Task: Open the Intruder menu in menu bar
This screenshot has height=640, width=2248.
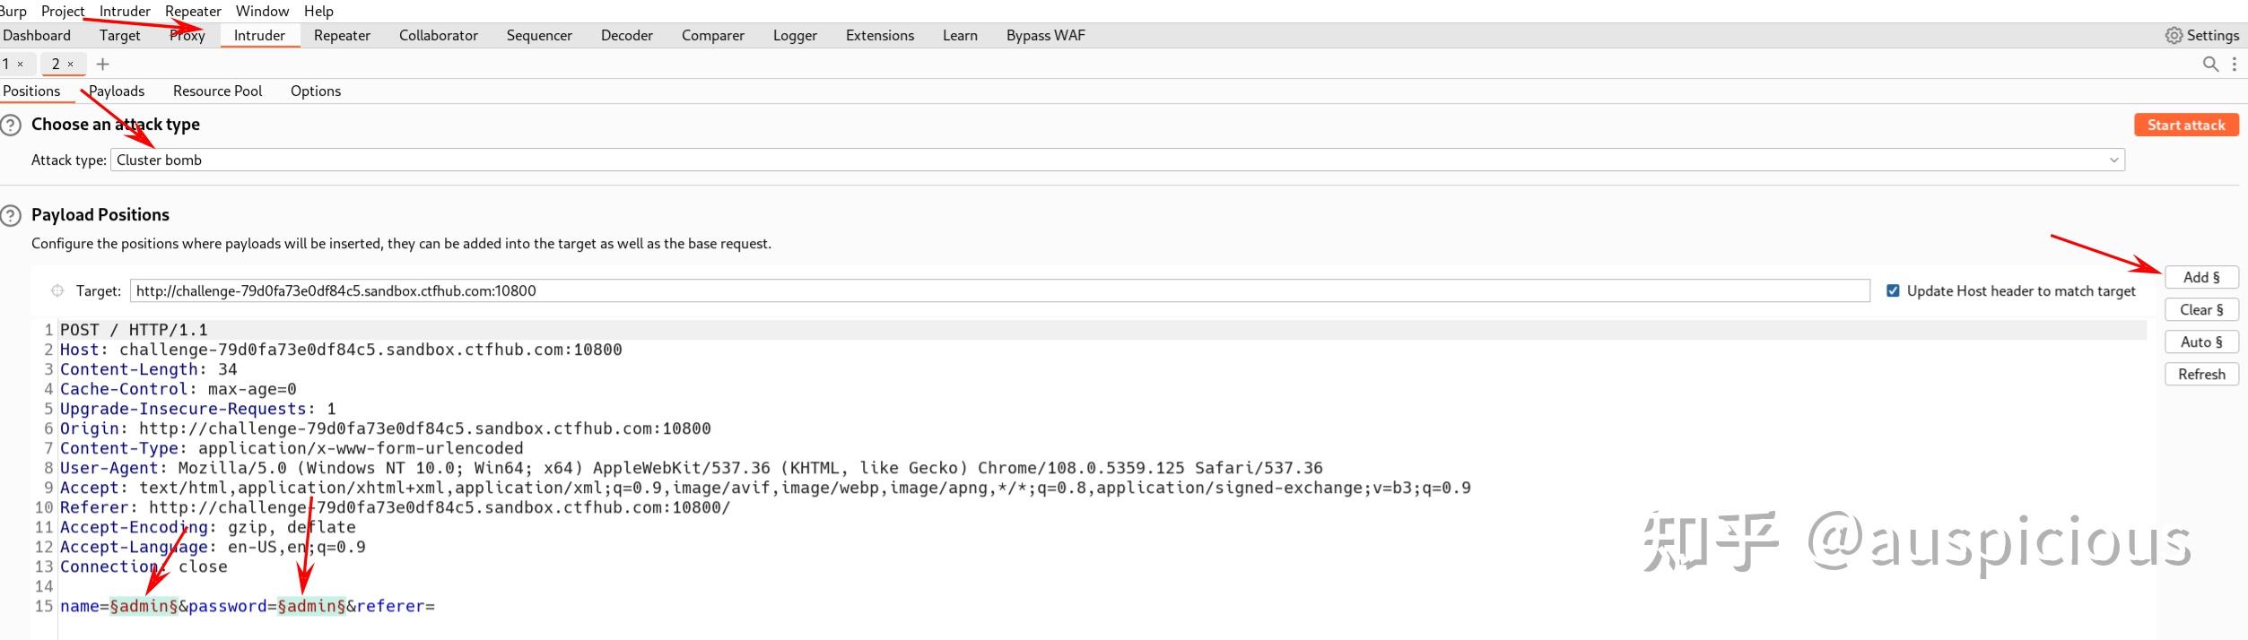Action: [x=125, y=11]
